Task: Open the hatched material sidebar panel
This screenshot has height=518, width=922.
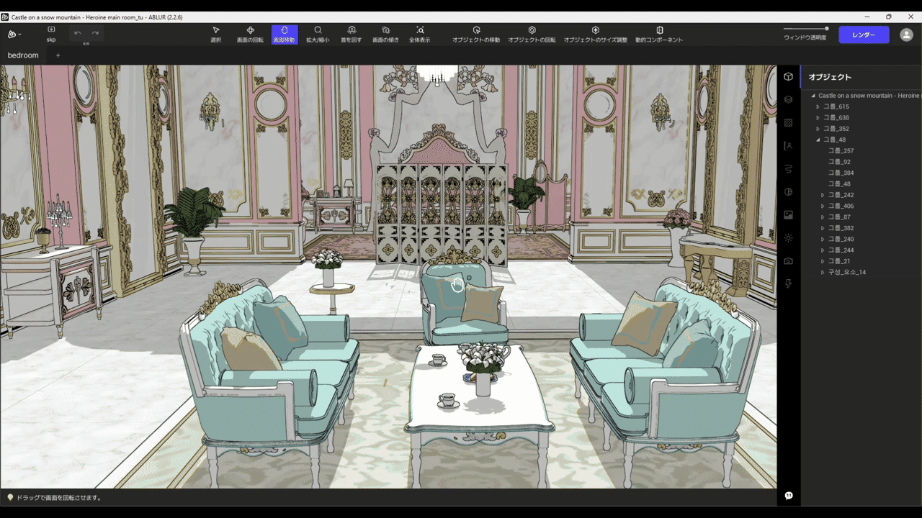Action: click(789, 123)
